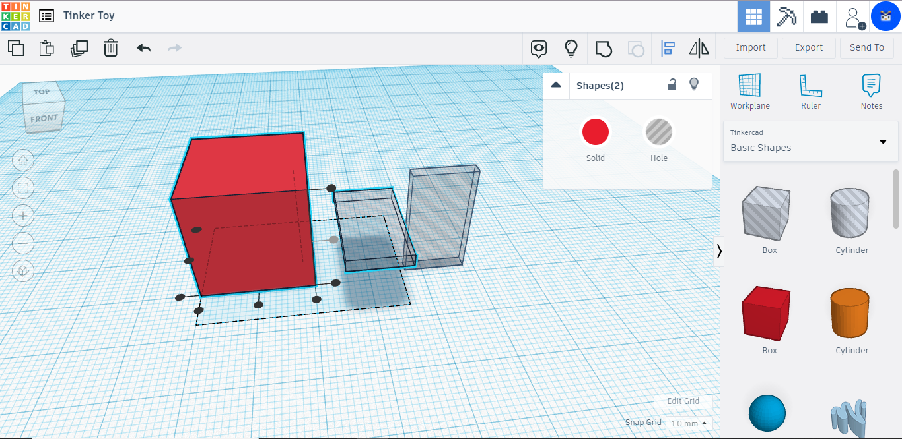Viewport: 902px width, 439px height.
Task: Redo with the forward arrow icon
Action: (174, 48)
